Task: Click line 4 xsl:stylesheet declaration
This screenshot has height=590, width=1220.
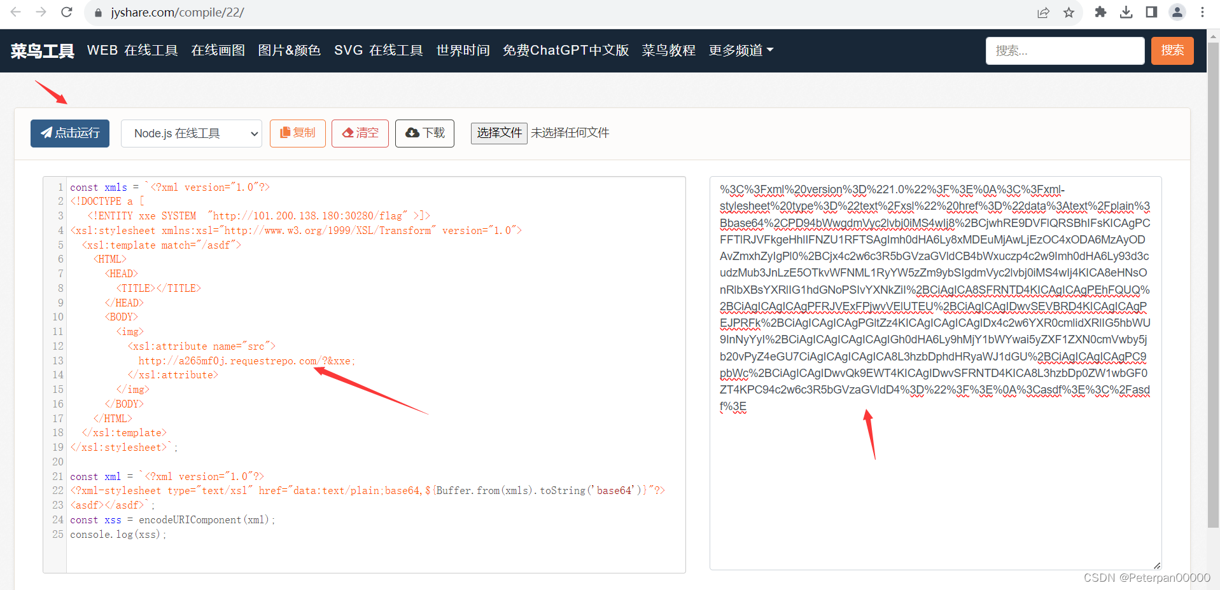Action: [296, 231]
